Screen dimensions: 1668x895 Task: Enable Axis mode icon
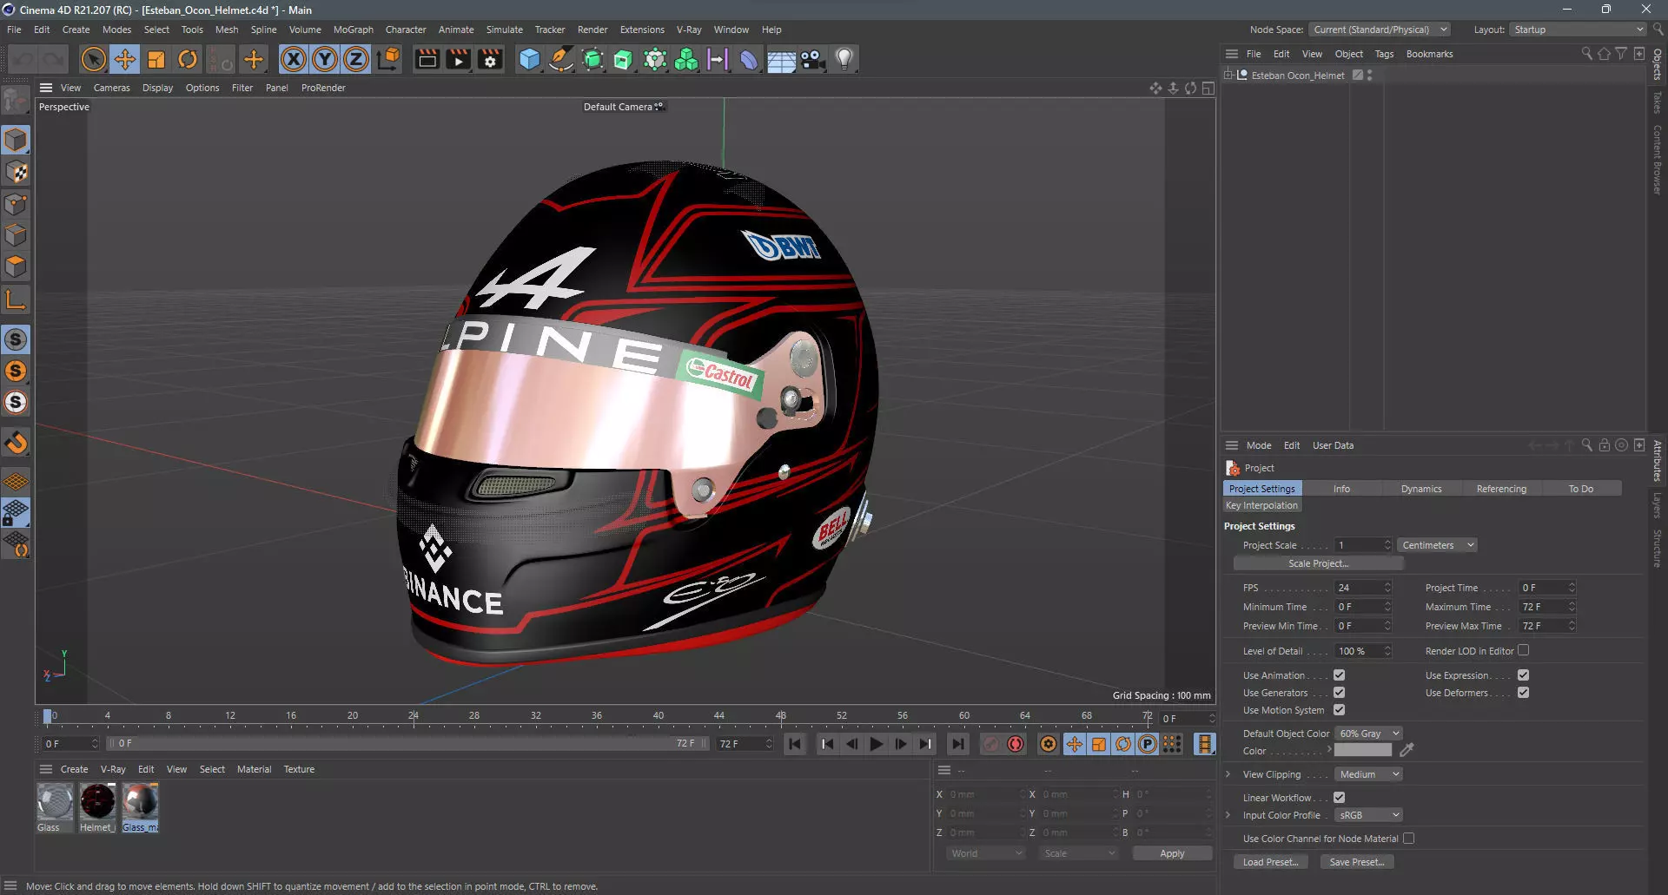[16, 300]
